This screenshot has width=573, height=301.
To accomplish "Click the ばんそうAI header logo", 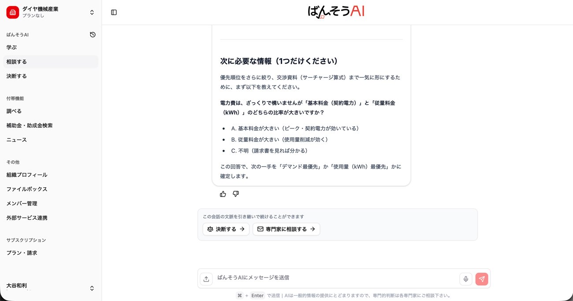I will click(336, 12).
